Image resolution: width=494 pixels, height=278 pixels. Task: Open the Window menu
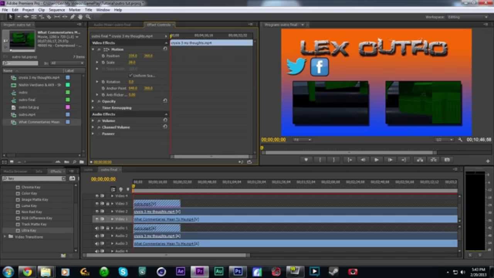pyautogui.click(x=103, y=10)
